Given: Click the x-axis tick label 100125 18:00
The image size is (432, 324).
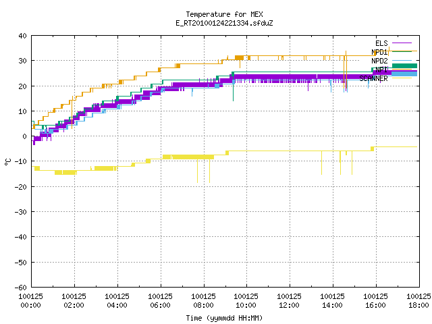Looking at the screenshot, I should [x=418, y=301].
